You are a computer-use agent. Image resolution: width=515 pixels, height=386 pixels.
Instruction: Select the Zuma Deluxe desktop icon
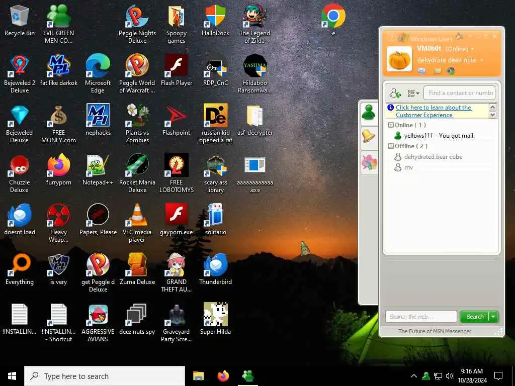[x=137, y=269]
